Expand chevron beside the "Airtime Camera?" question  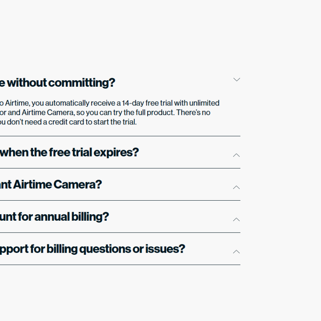(x=237, y=187)
